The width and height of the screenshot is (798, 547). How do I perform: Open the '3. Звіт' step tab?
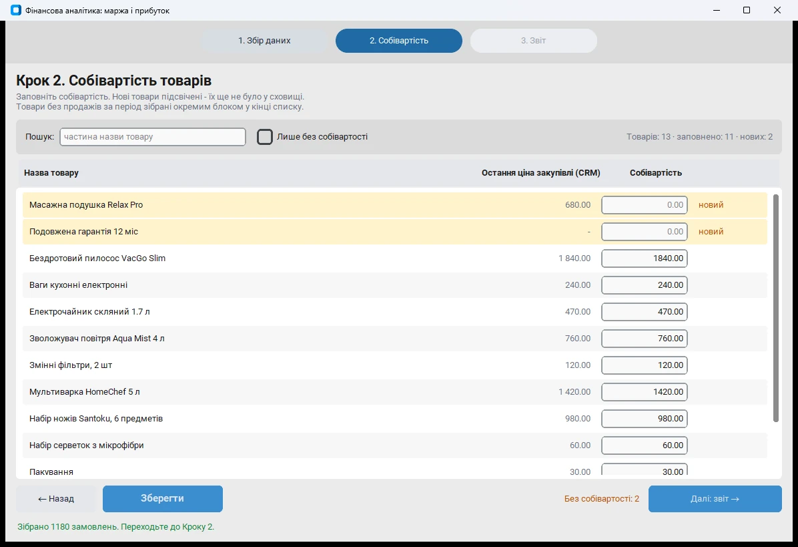click(533, 41)
